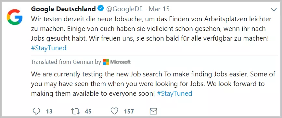Click the @GoogleDE handle
The image size is (282, 118).
(124, 9)
